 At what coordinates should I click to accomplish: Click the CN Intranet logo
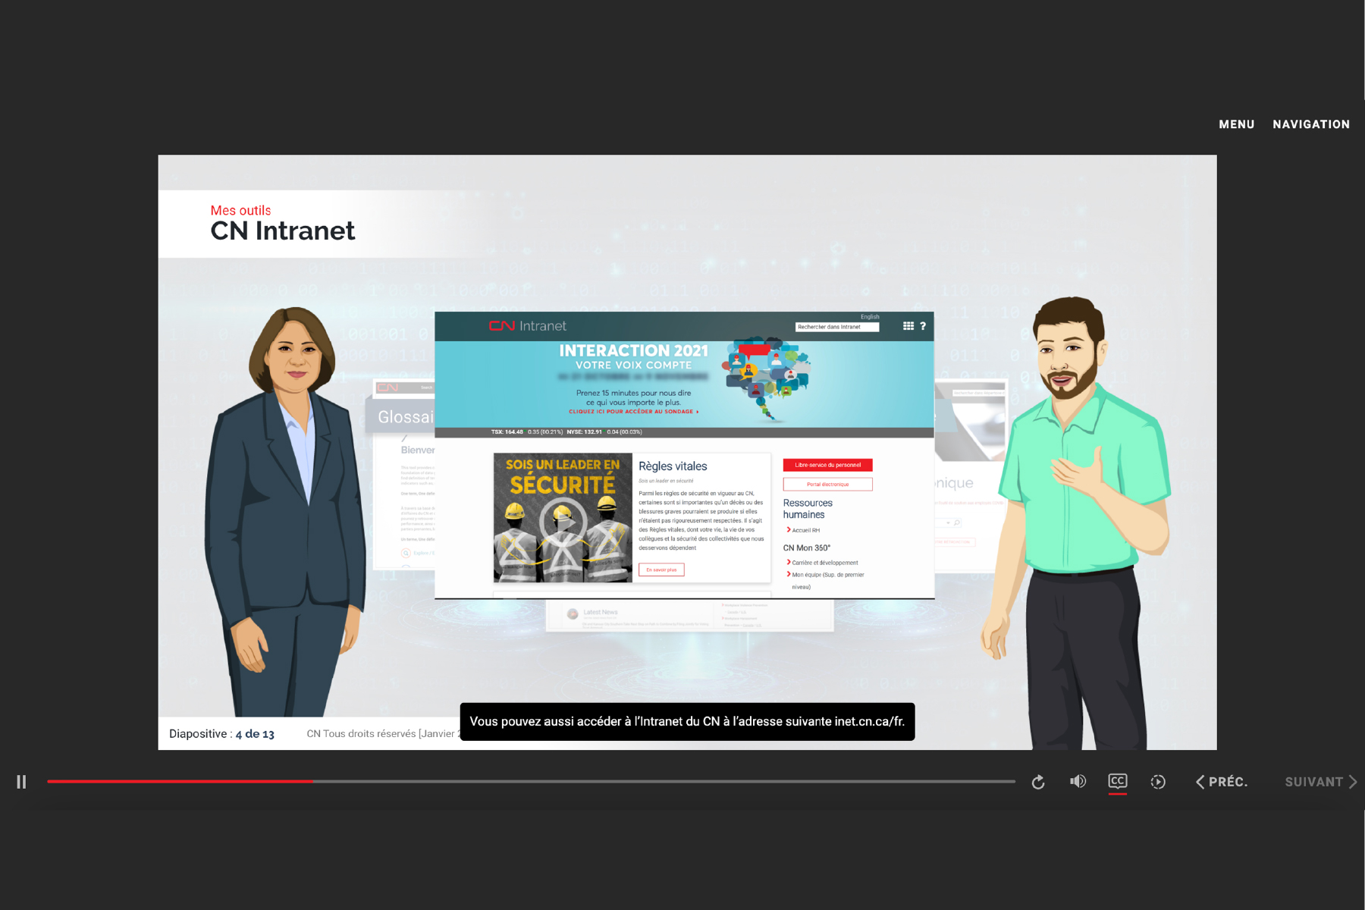click(x=528, y=326)
